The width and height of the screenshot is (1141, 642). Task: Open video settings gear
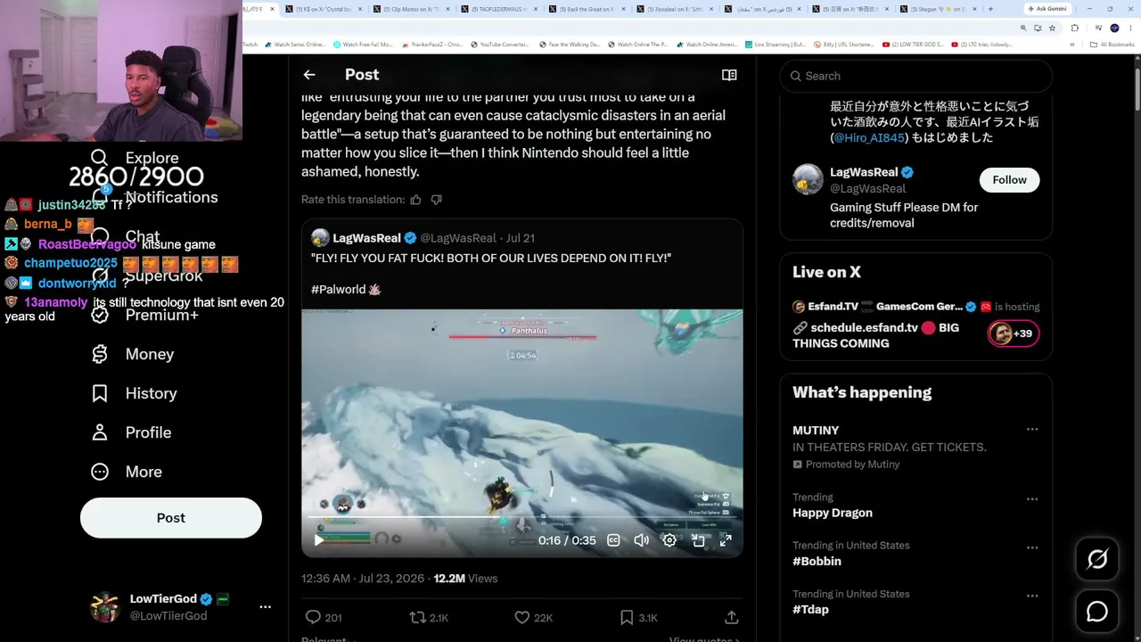coord(669,539)
